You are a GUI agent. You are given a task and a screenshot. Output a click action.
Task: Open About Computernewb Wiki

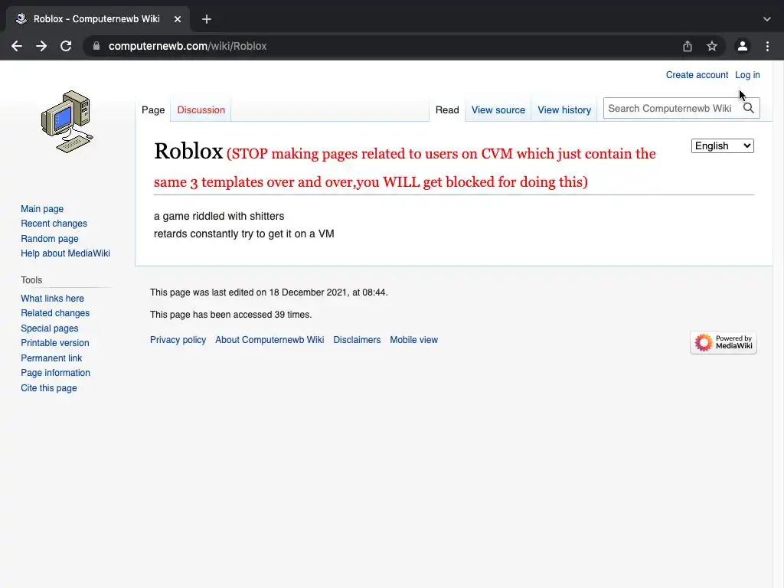pyautogui.click(x=269, y=340)
